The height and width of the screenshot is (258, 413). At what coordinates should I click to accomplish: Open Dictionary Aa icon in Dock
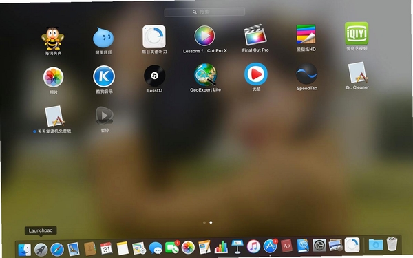286,246
